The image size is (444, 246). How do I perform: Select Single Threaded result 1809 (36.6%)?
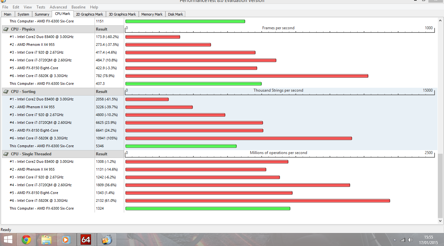[x=106, y=185]
